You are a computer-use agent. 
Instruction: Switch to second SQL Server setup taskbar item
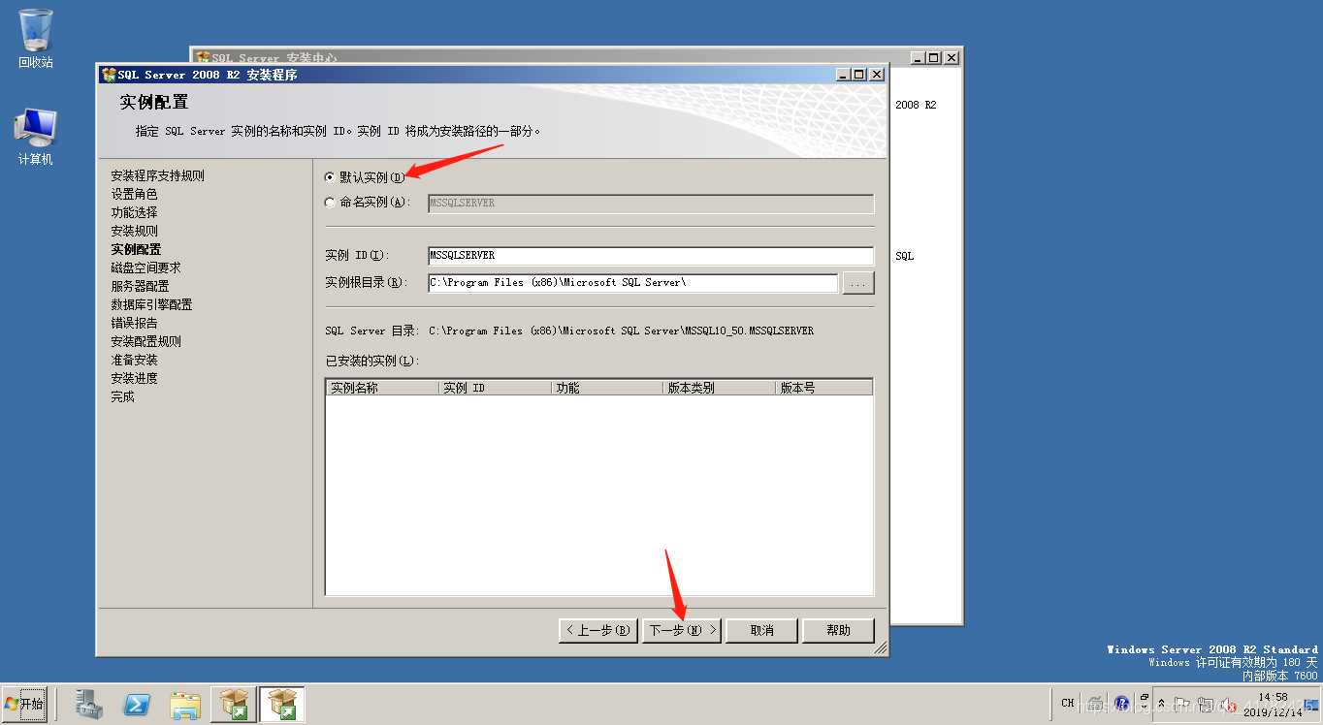(282, 705)
